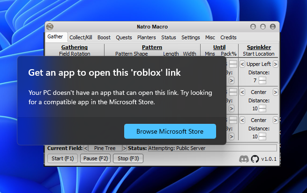The height and width of the screenshot is (193, 307).
Task: Open the Discord server icon link
Action: click(x=244, y=159)
